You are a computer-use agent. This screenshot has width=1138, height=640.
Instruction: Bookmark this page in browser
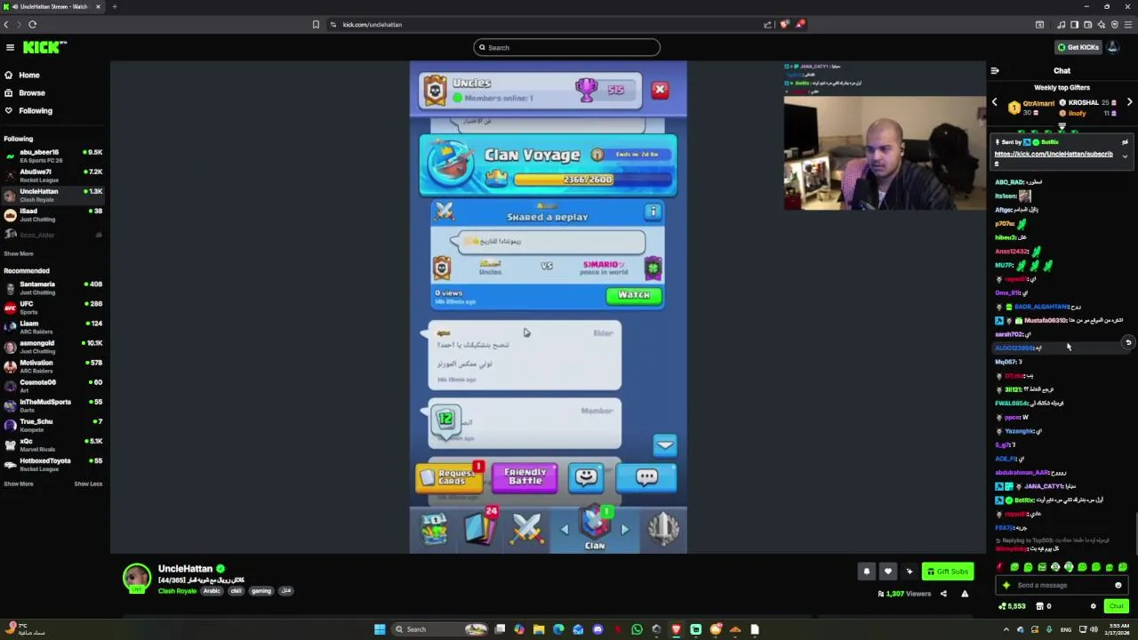316,24
